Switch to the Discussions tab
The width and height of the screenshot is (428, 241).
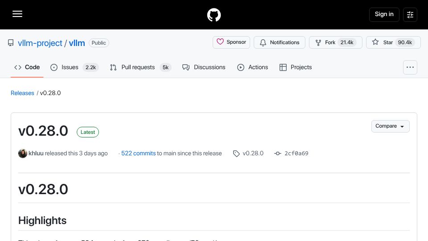[x=204, y=67]
